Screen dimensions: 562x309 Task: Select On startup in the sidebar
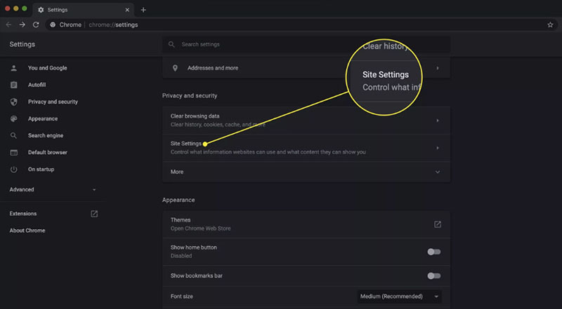point(41,169)
